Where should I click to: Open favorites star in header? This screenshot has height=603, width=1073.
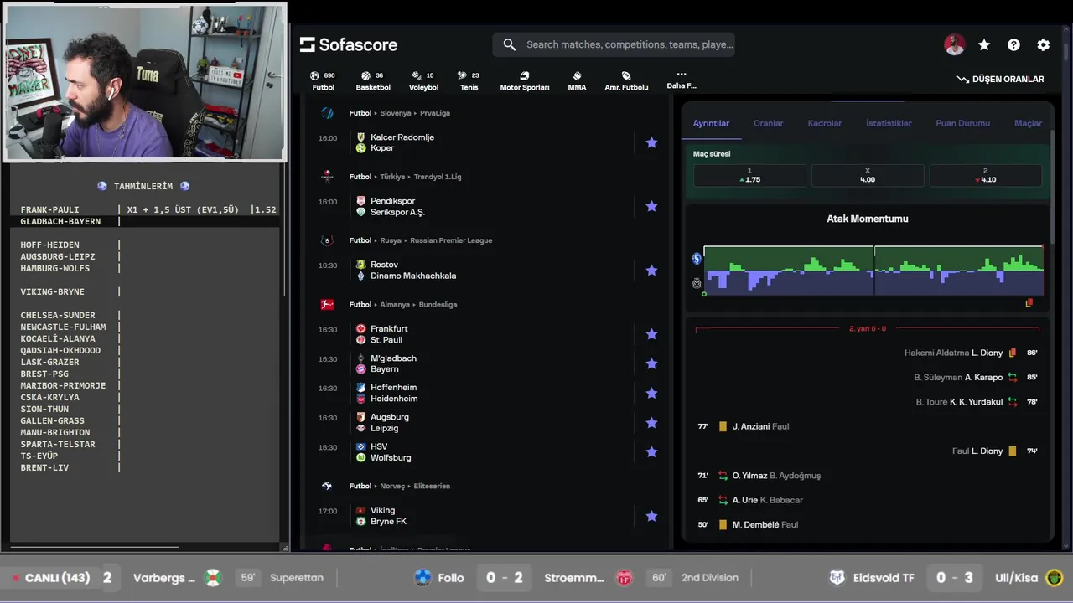tap(984, 45)
